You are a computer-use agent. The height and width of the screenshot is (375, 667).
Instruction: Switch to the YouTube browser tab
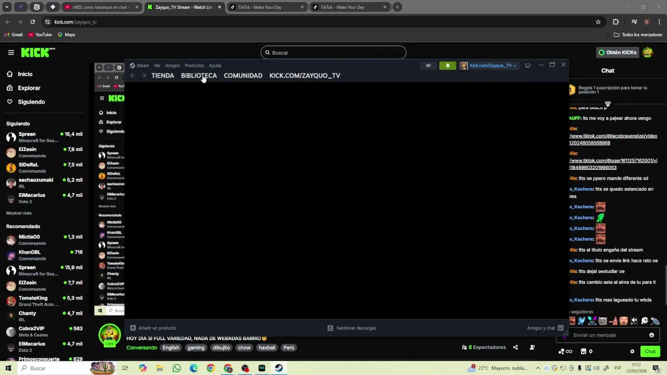click(x=102, y=7)
